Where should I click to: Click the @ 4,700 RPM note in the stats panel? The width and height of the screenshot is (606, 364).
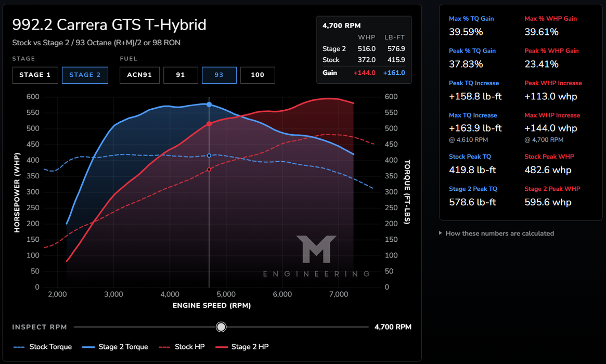(544, 140)
